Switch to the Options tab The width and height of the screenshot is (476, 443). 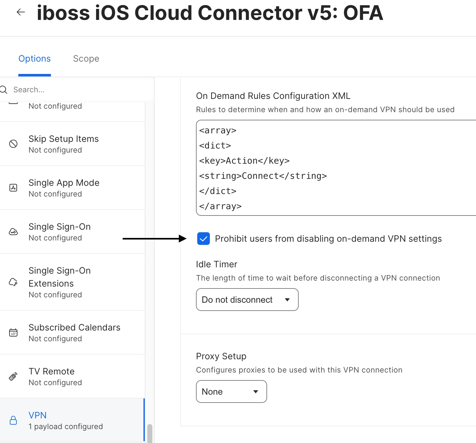click(x=34, y=59)
